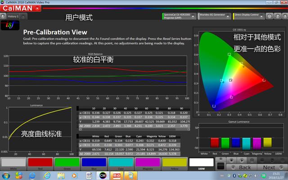Click ΔE 2000 value 4.231 at 50

click(138, 126)
